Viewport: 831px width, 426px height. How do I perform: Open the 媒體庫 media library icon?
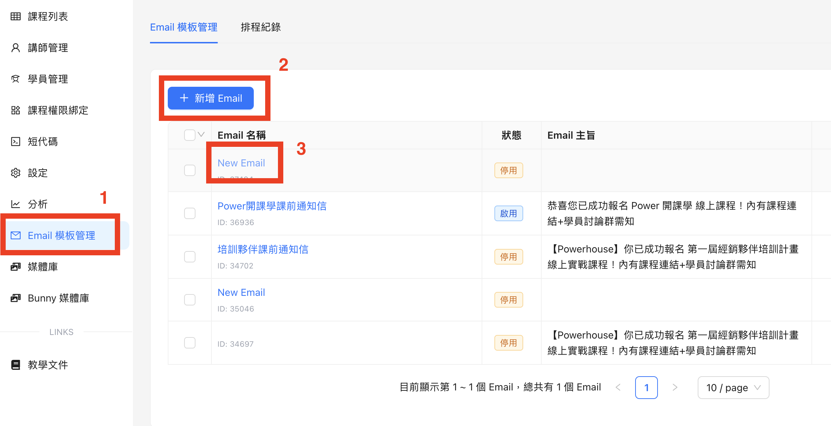[16, 266]
